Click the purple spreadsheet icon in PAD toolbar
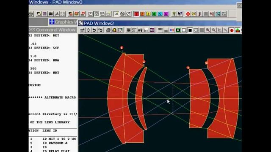Image resolution: width=271 pixels, height=152 pixels. [152, 30]
